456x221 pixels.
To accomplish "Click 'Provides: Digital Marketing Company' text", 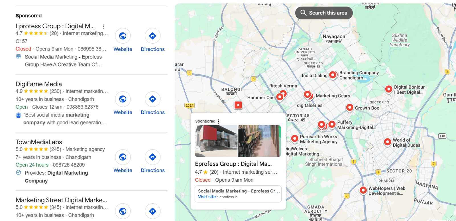I will [56, 177].
